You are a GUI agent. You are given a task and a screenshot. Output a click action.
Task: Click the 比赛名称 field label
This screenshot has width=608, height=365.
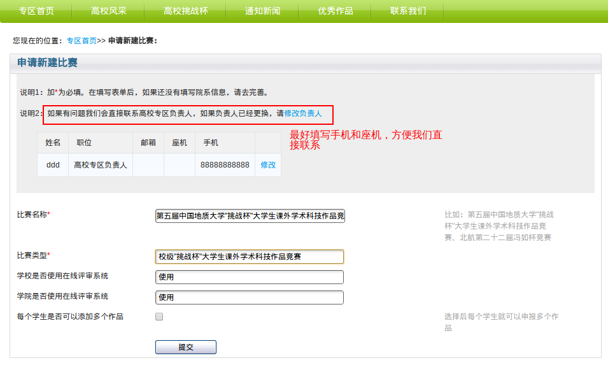33,215
